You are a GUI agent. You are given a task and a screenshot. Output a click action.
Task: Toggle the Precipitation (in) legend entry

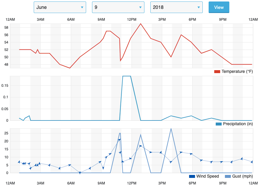coord(234,124)
